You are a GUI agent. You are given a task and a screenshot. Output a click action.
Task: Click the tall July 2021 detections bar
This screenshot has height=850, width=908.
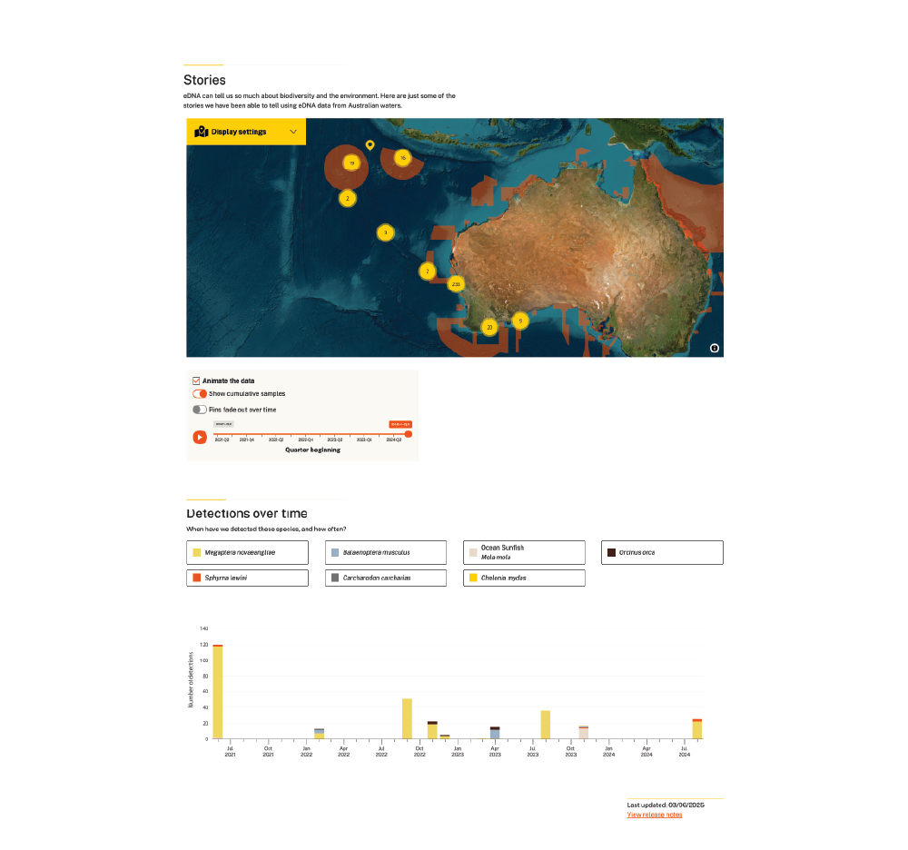click(218, 692)
